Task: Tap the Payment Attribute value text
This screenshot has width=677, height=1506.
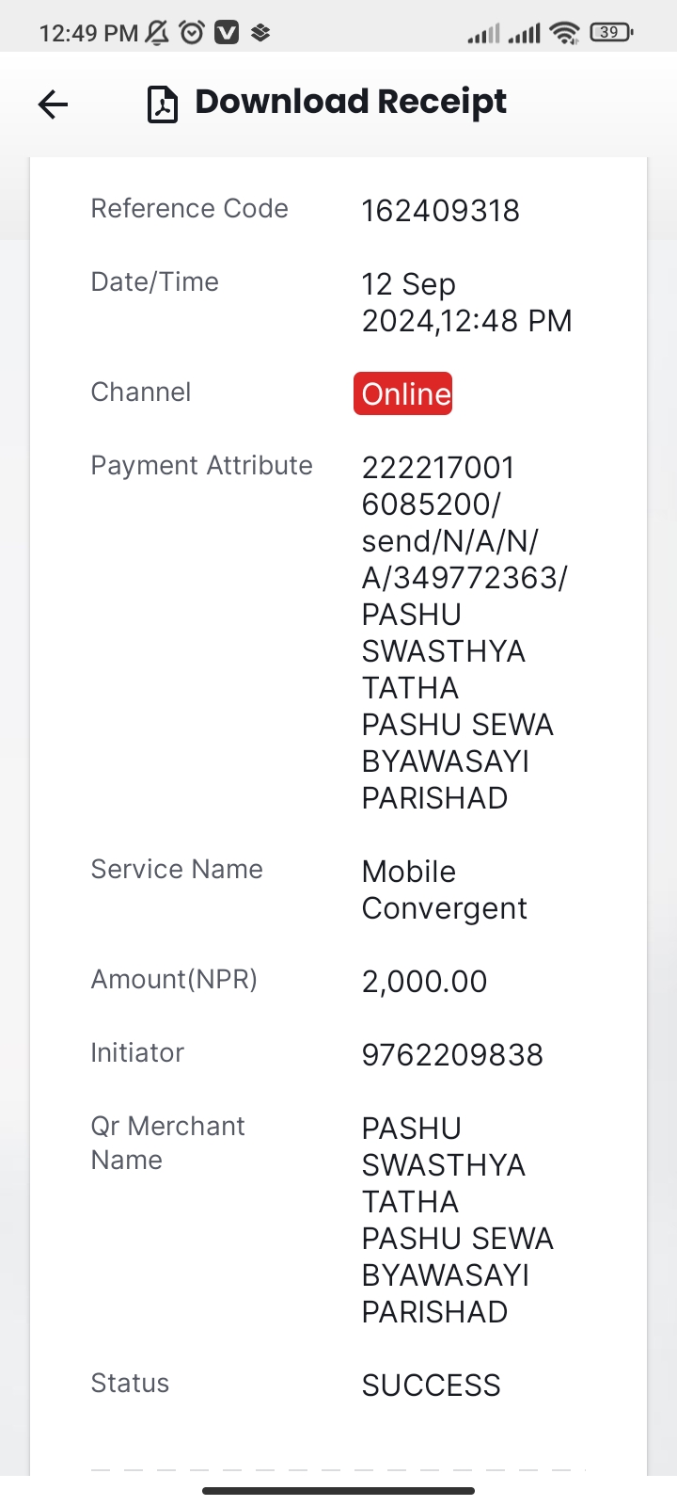Action: click(464, 633)
